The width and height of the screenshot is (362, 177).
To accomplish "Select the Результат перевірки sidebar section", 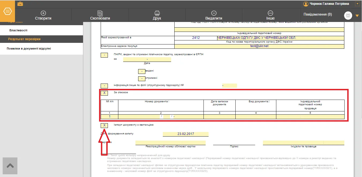I will pyautogui.click(x=42, y=39).
